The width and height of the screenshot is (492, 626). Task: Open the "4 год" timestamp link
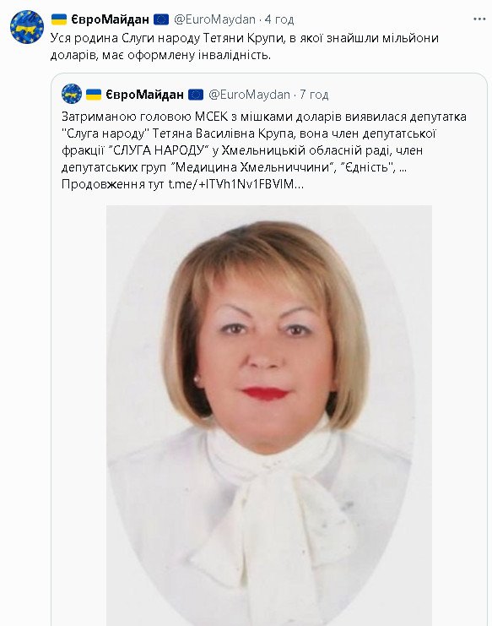279,19
